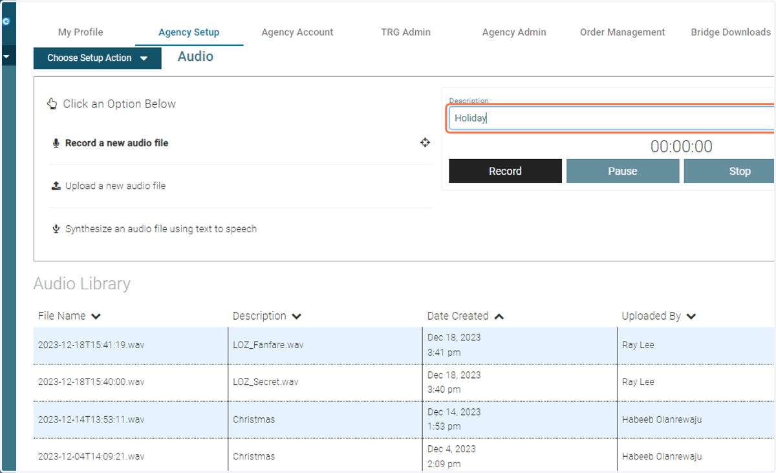Choose Upload a new audio file
Viewport: 776px width, 473px height.
click(x=115, y=186)
